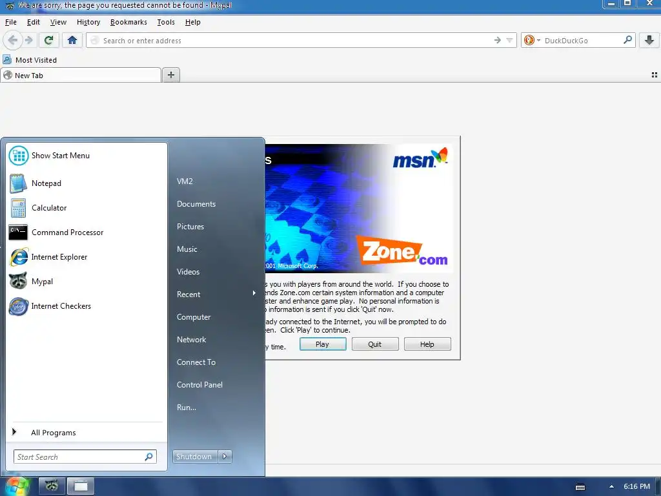The image size is (661, 496).
Task: Open the Downloads arrow button
Action: coord(649,41)
